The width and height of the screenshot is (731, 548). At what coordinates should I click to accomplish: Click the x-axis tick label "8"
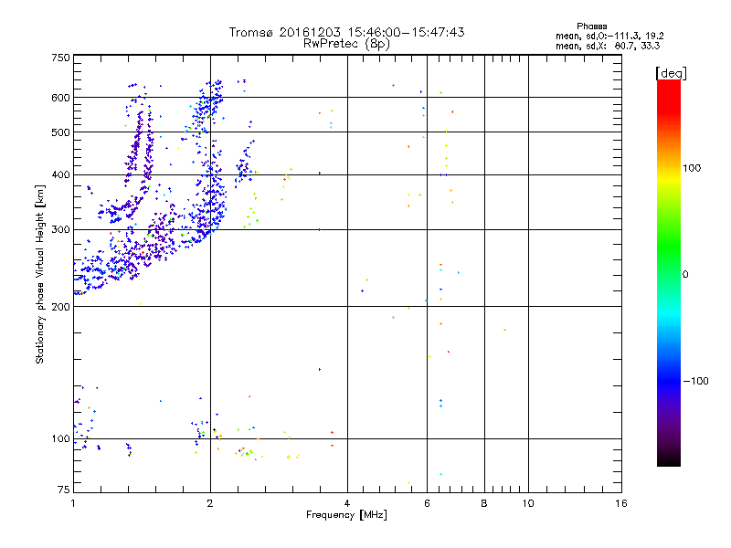[x=484, y=503]
